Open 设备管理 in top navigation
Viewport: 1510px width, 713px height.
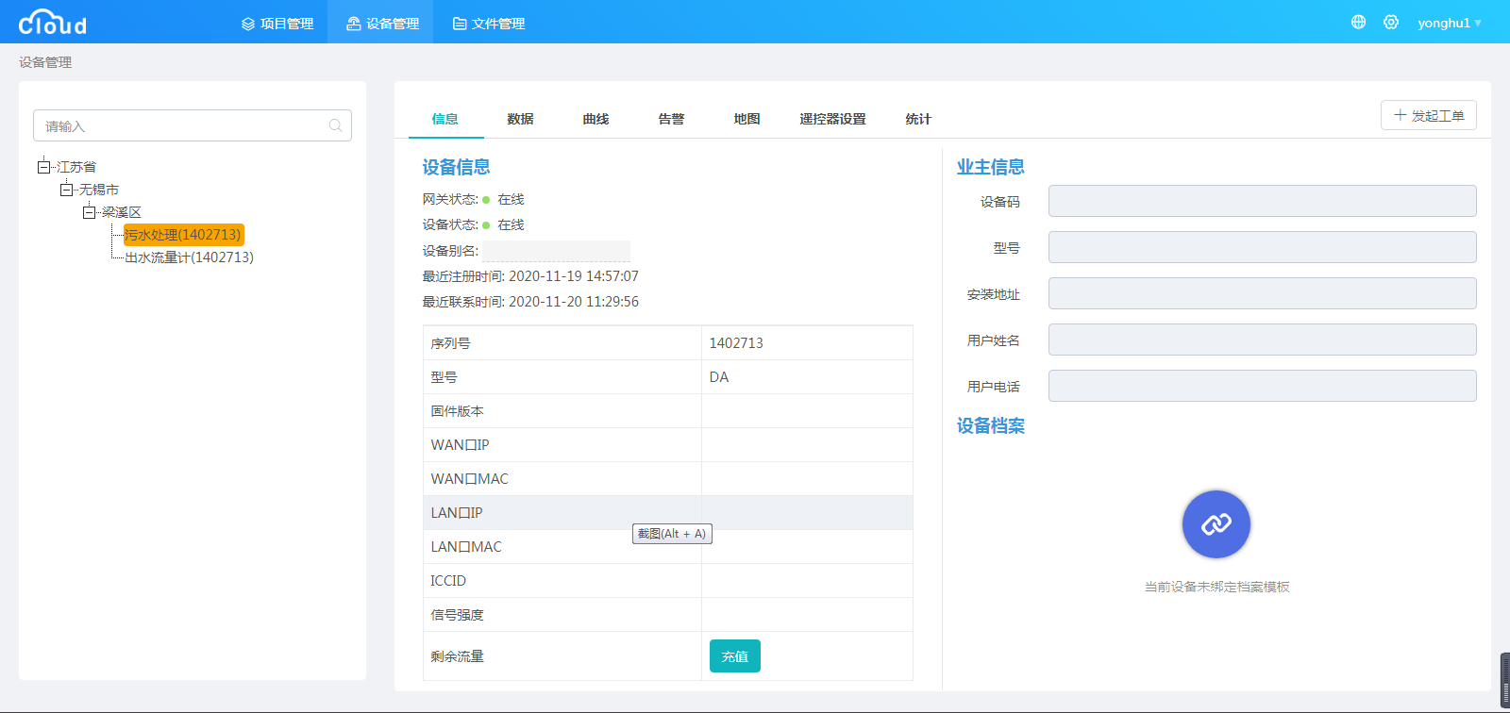pos(382,23)
